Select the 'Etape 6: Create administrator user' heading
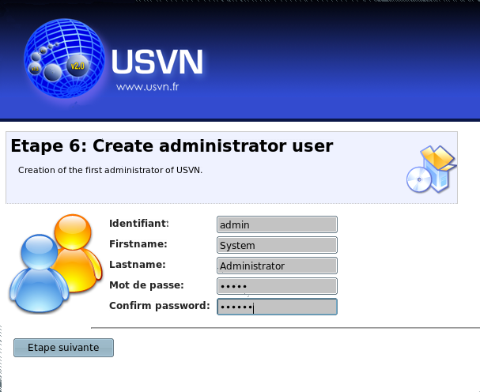 click(172, 146)
